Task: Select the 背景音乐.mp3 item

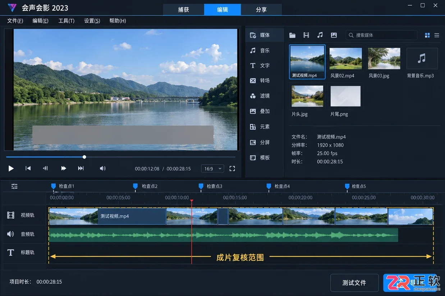Action: (x=422, y=58)
